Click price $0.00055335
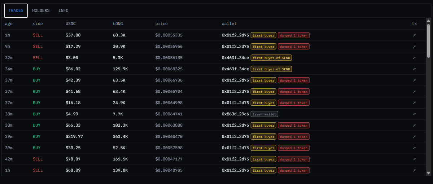This screenshot has height=184, width=433. pyautogui.click(x=169, y=35)
